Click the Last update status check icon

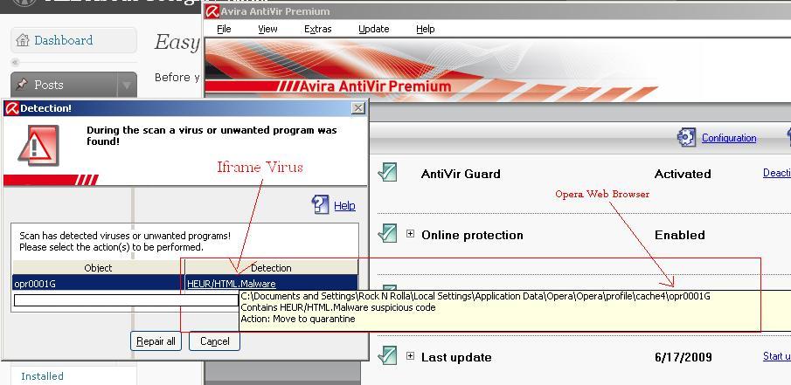pyautogui.click(x=387, y=355)
